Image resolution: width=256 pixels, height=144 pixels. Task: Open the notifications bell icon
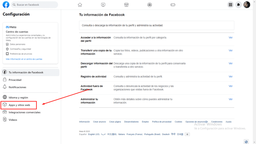coord(238,5)
